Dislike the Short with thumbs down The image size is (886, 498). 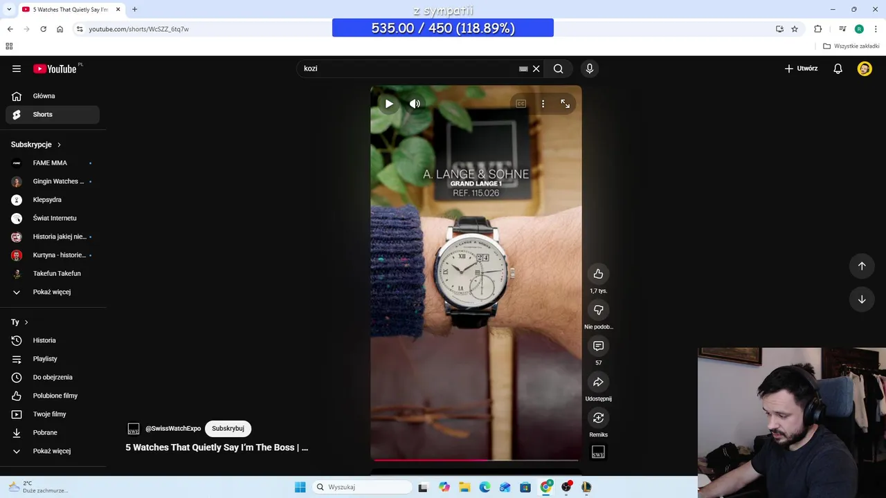click(x=599, y=310)
